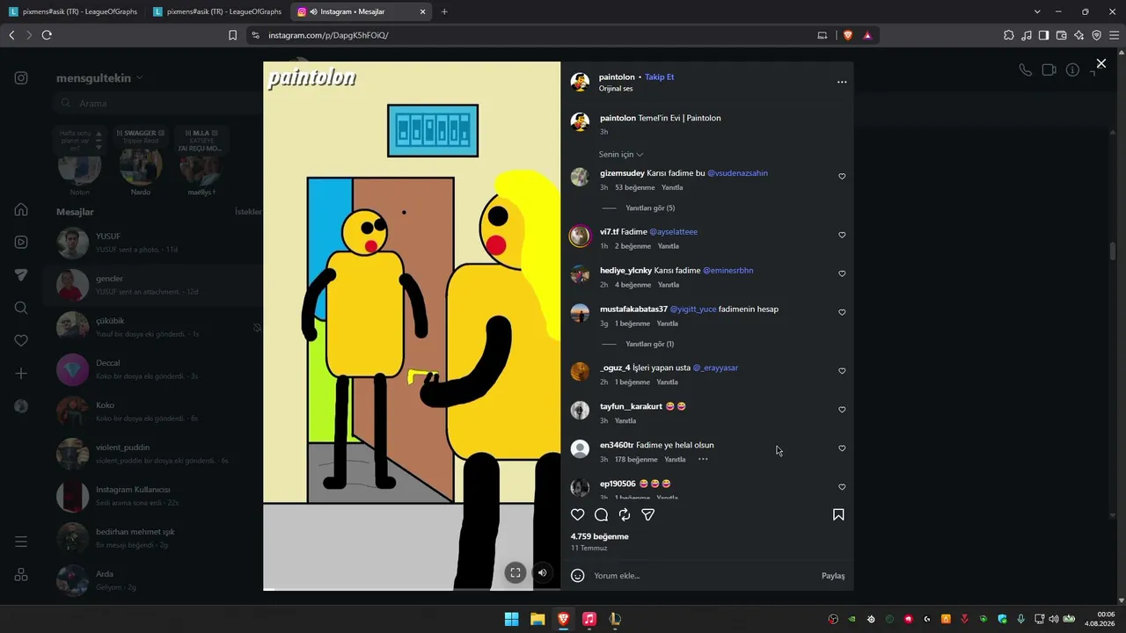Expand 'Yanıtları gör (1)' replies
Screen dimensions: 1126x633
tap(649, 344)
